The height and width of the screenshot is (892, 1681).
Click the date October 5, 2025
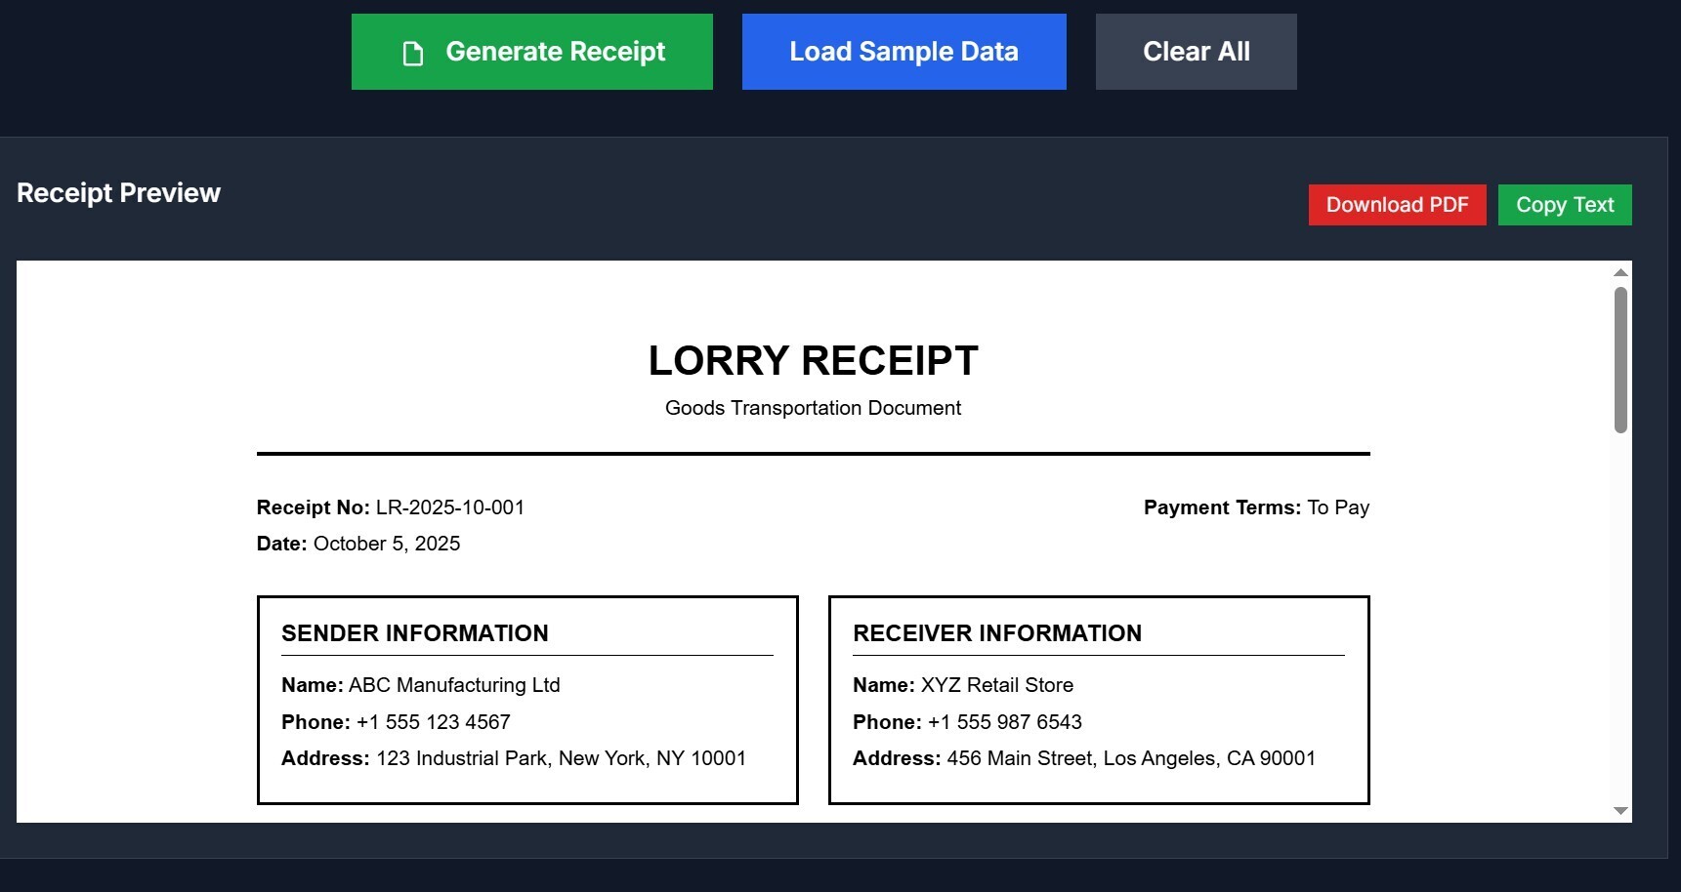click(x=386, y=544)
